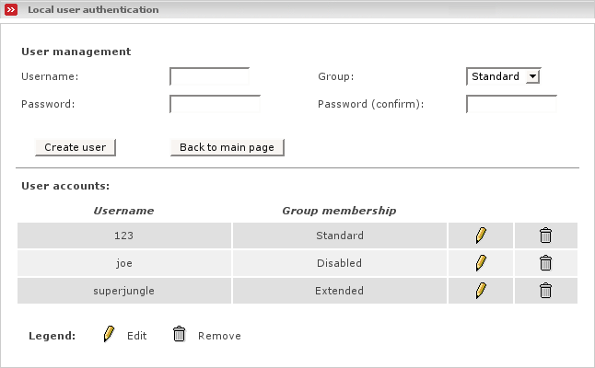Click the Group membership column header

pos(339,211)
